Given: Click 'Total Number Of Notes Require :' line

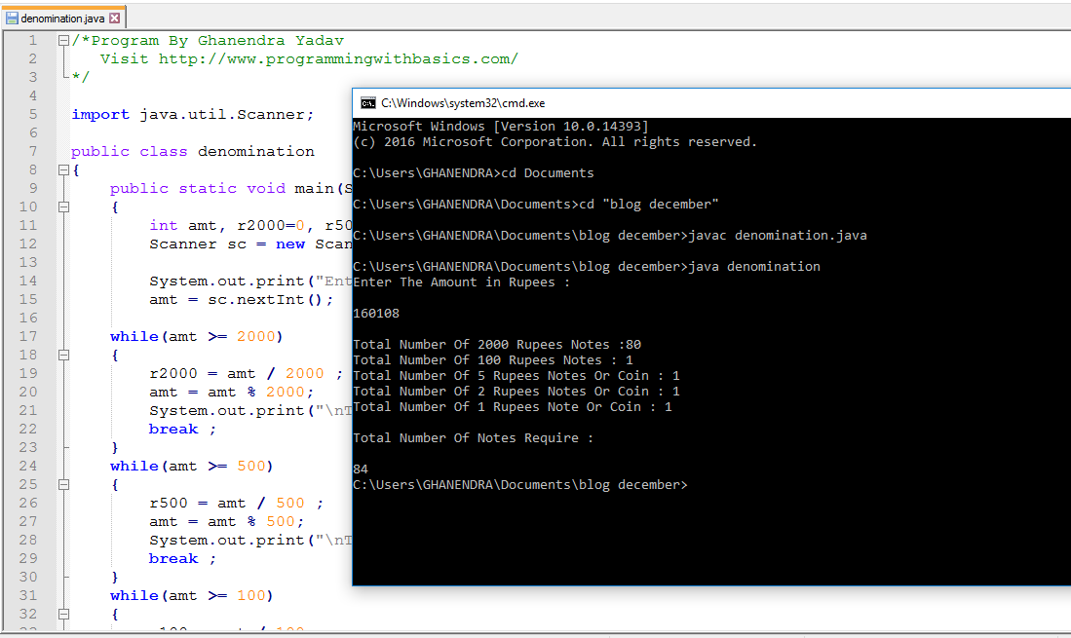Looking at the screenshot, I should coord(474,438).
